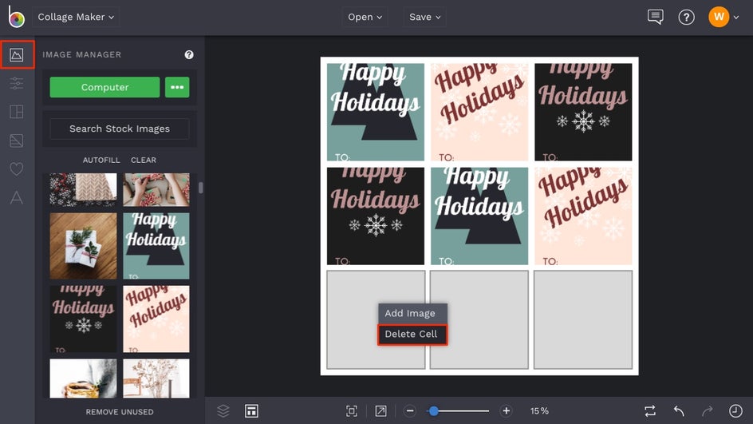The image size is (753, 424).
Task: Select top-middle pink collage cell
Action: coord(479,112)
